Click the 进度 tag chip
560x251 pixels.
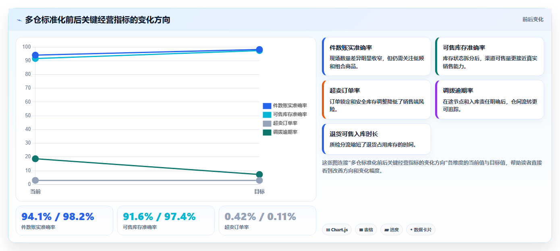pos(392,230)
